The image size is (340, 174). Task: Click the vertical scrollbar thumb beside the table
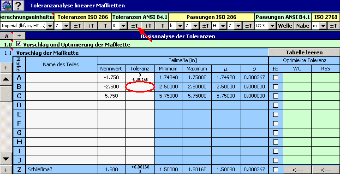[x=6, y=94]
